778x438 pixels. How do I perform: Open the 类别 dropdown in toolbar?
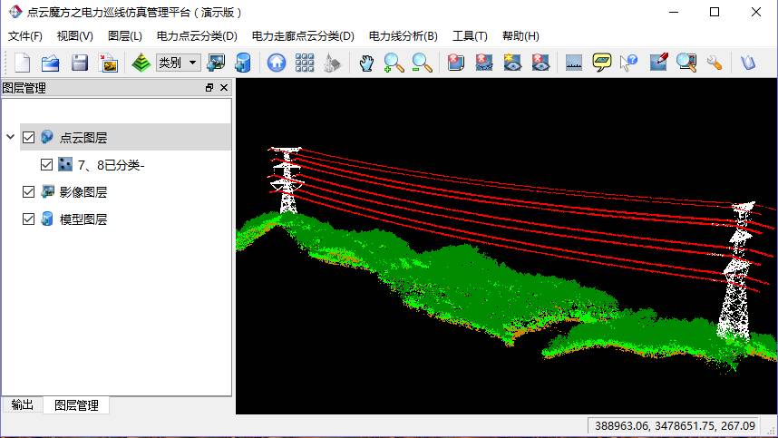pos(193,63)
